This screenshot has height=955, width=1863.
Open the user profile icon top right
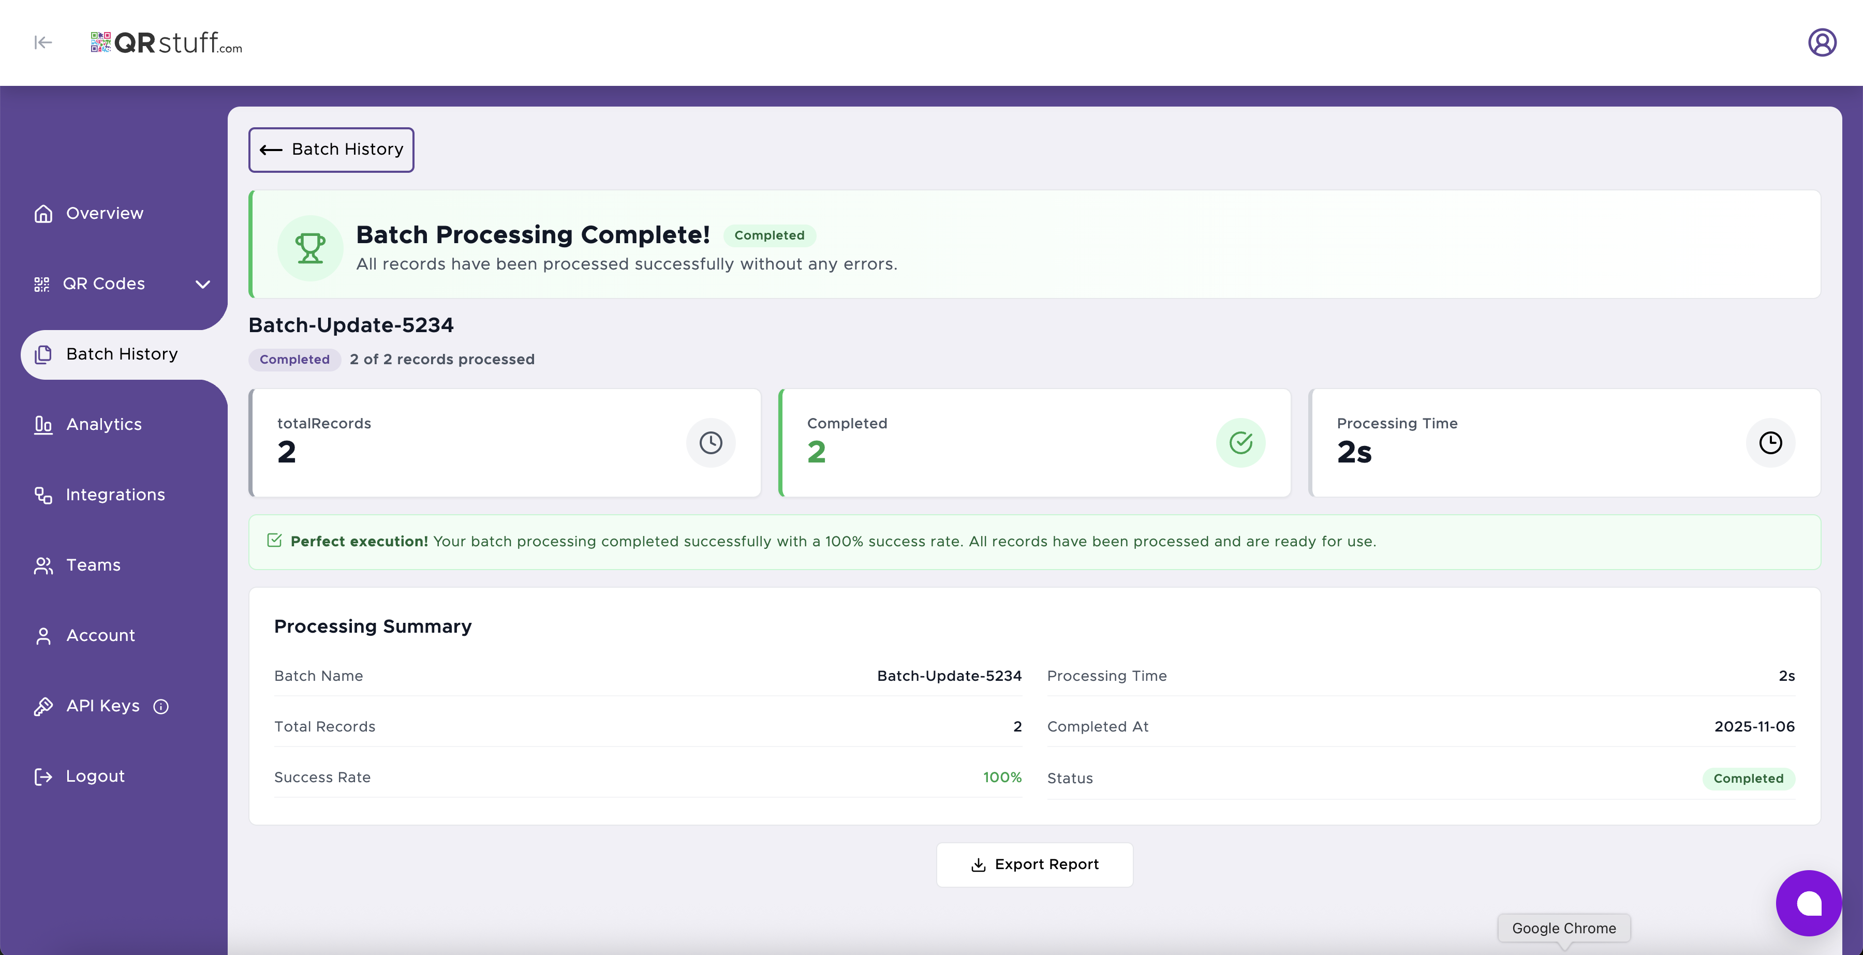(1823, 42)
